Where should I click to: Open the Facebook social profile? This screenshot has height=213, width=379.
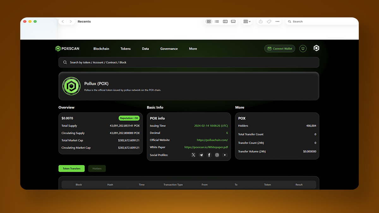coord(209,155)
